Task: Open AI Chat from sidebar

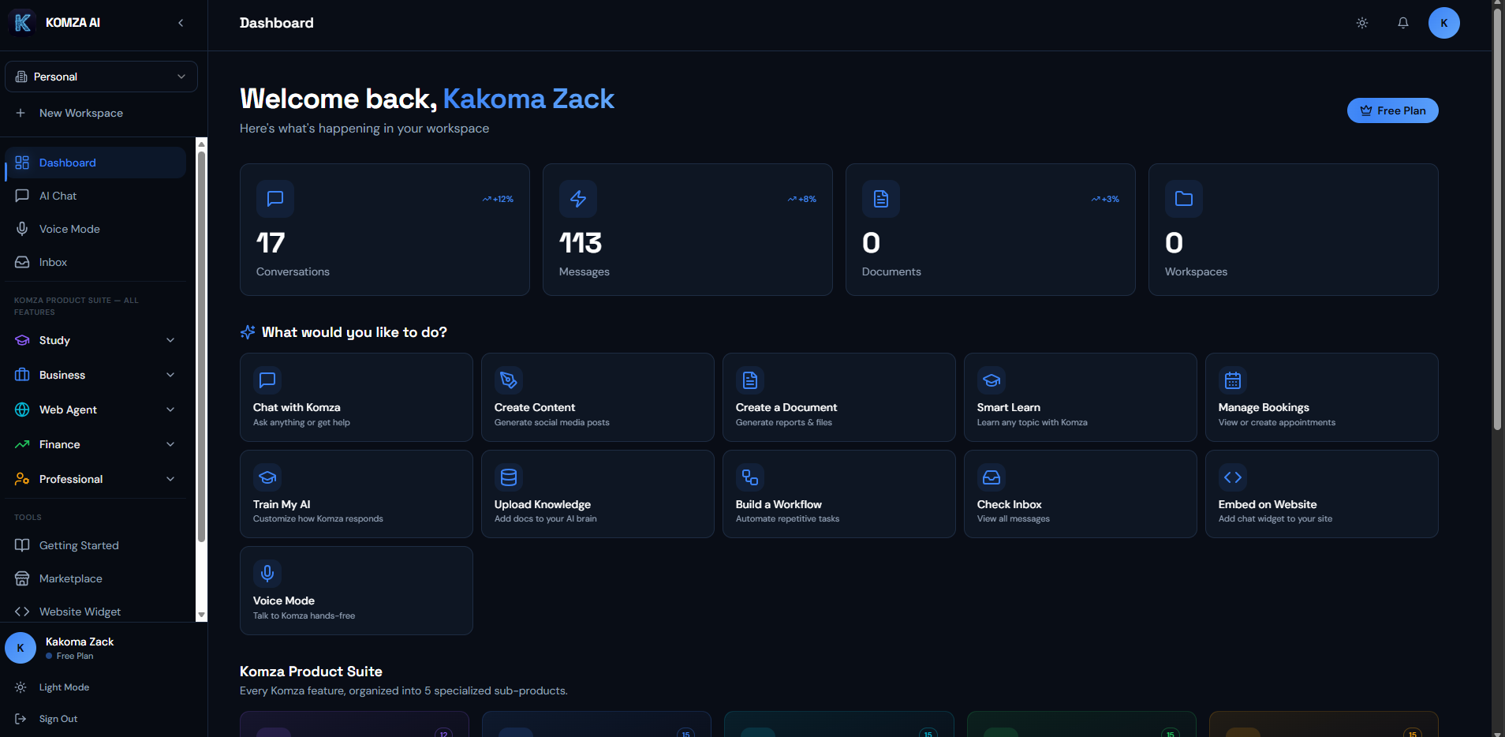Action: point(96,196)
